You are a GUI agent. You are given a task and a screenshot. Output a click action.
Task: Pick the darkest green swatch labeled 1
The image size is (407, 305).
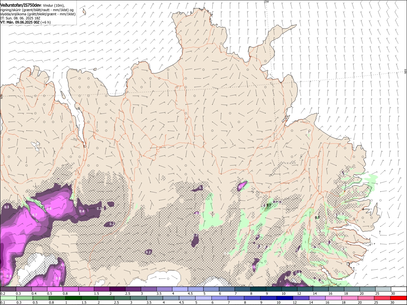73,299
